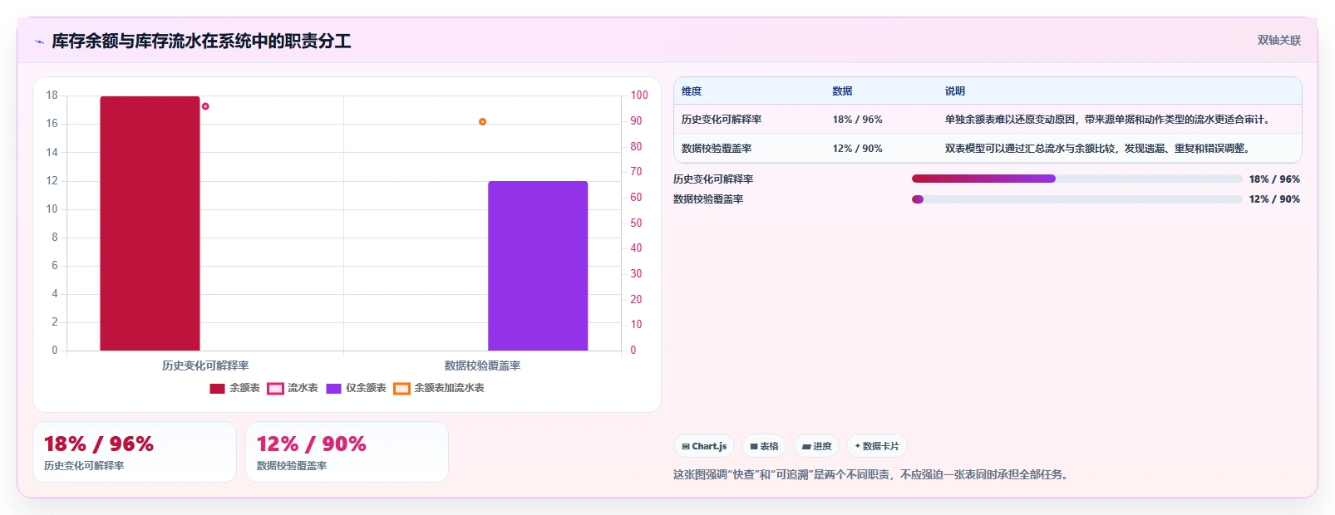The image size is (1335, 515).
Task: Click the Chart.js tag icon
Action: (x=686, y=447)
